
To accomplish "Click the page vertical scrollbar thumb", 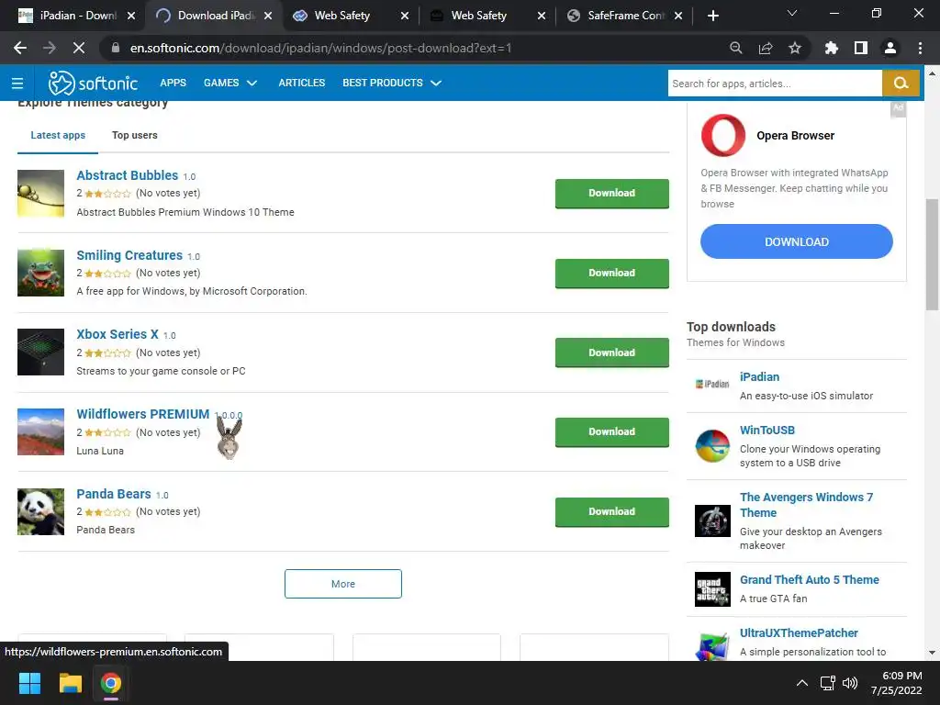I will (932, 254).
